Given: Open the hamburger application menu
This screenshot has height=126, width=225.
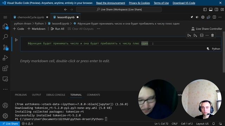Looking at the screenshot, I should coord(5,17).
